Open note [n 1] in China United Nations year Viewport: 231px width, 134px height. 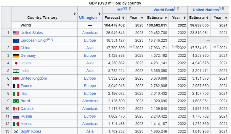(216, 47)
